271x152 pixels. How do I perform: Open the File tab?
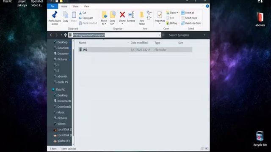53,6
